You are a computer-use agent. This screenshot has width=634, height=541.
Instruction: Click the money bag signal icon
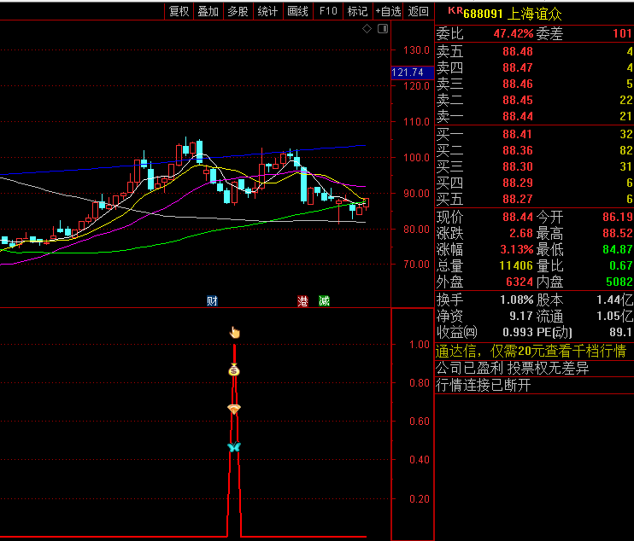point(234,369)
